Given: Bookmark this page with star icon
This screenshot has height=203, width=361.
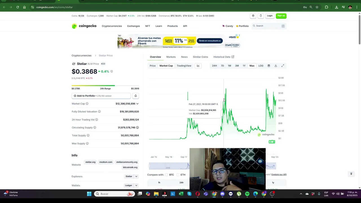Looking at the screenshot, I should 317,7.
